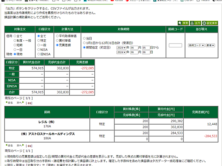This screenshot has width=222, height=166.
Task: Click 売買差額 value 12,448
Action: coord(212,124)
